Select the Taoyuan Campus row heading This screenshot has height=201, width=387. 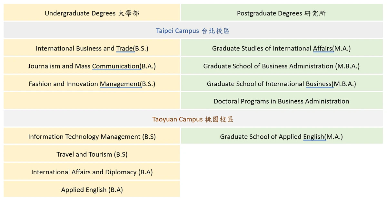(193, 119)
